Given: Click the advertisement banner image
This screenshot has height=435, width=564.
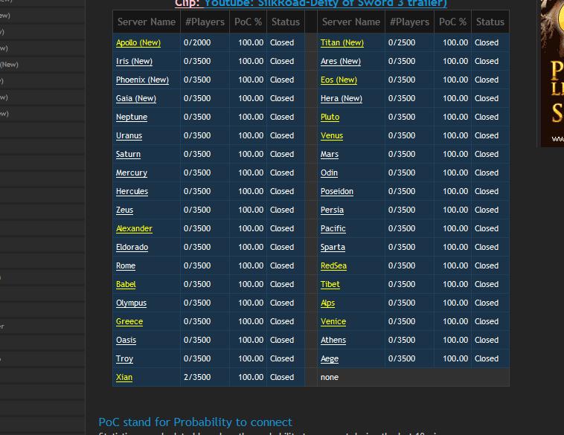Looking at the screenshot, I should click(x=551, y=73).
